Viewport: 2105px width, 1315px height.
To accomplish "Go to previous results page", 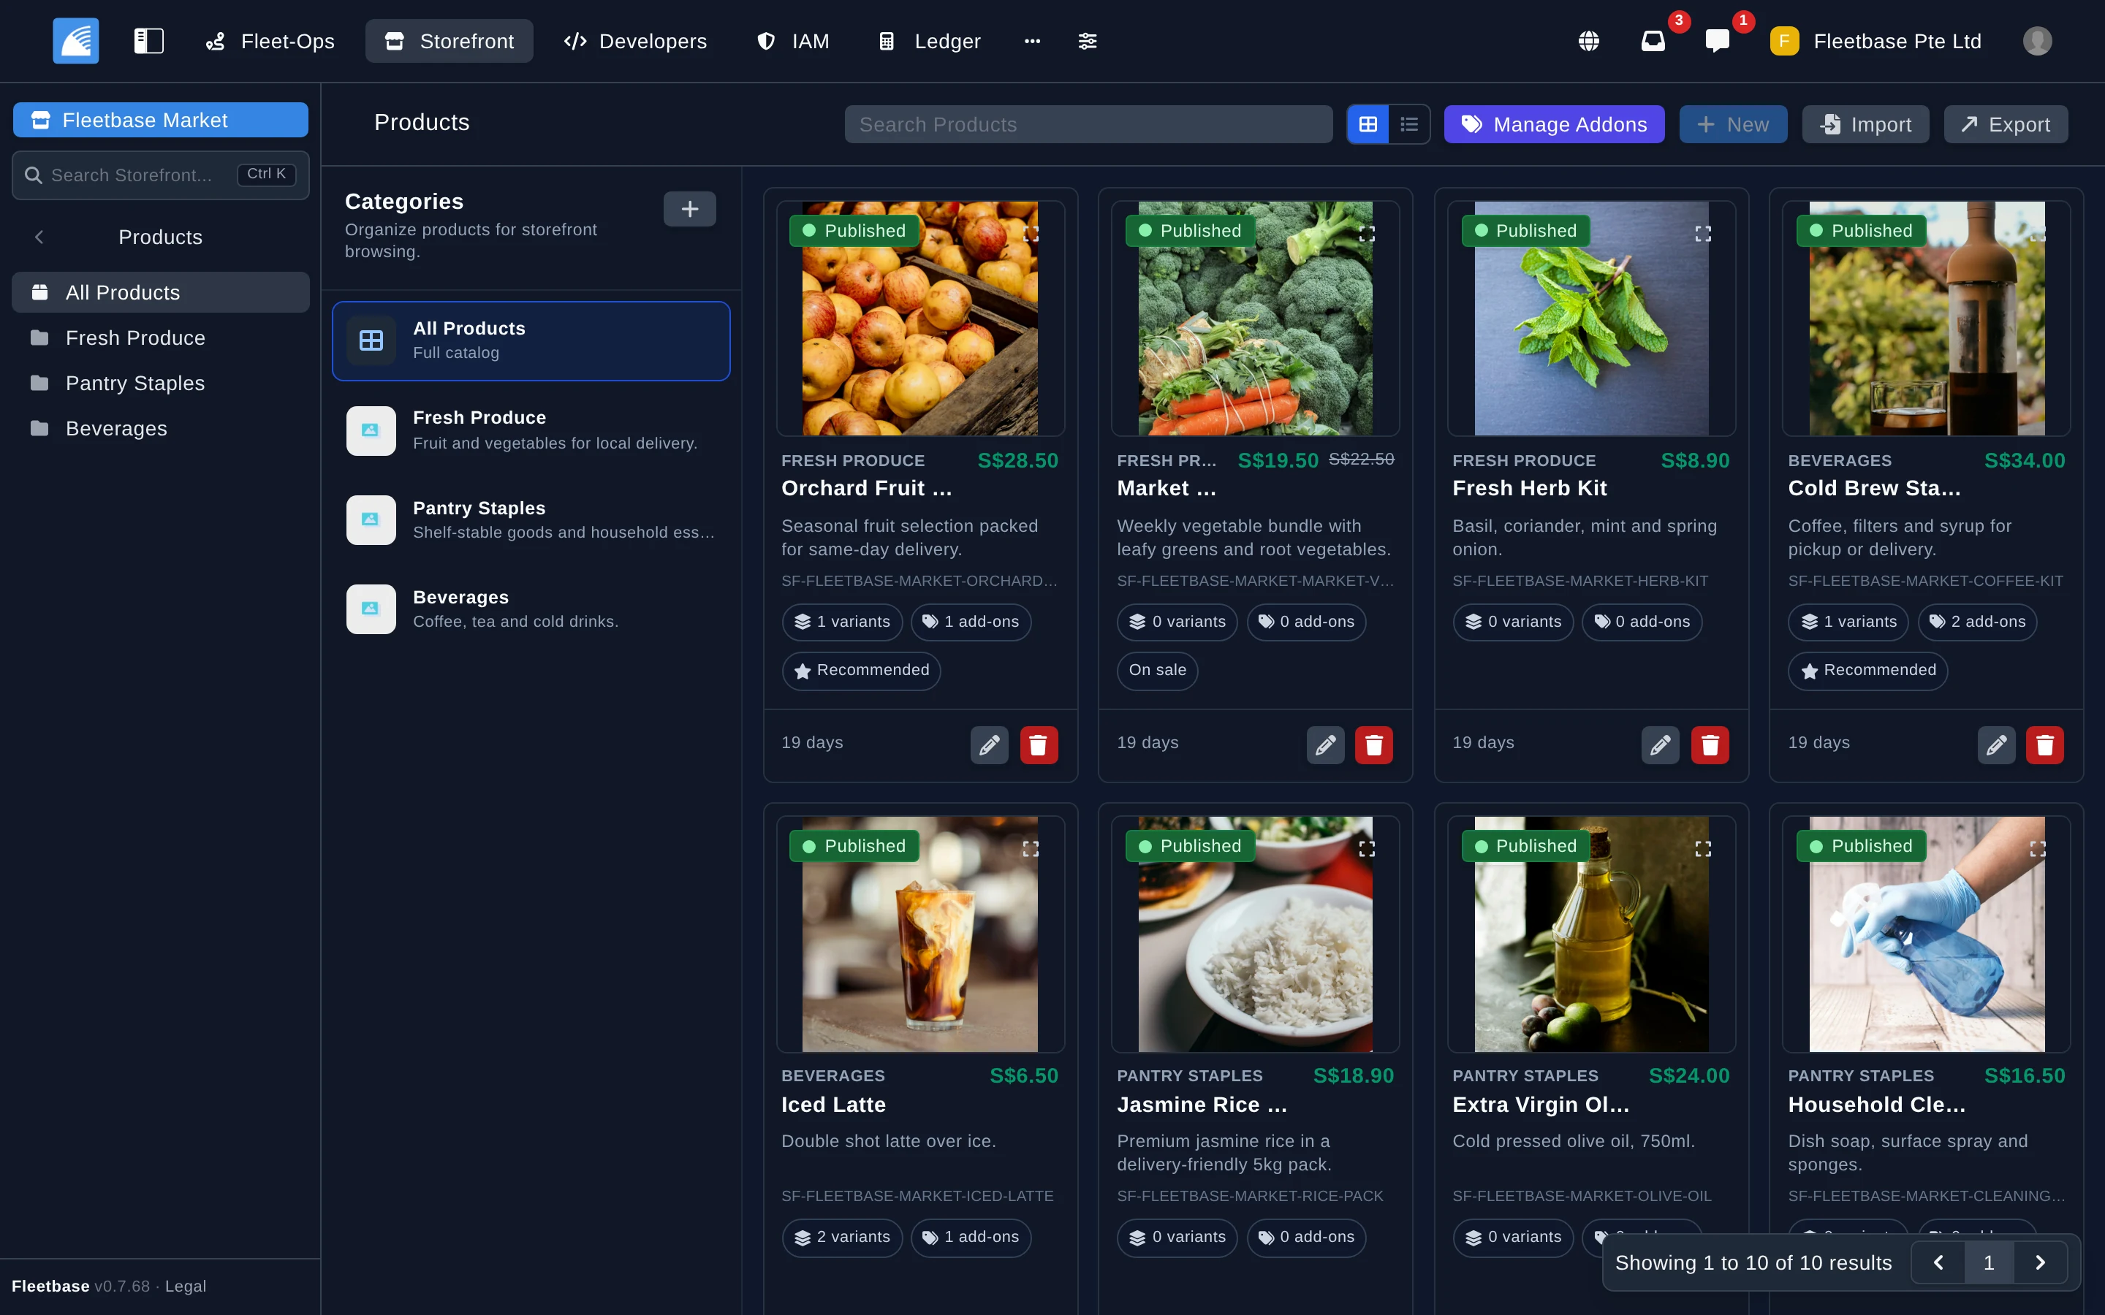I will (x=1938, y=1262).
